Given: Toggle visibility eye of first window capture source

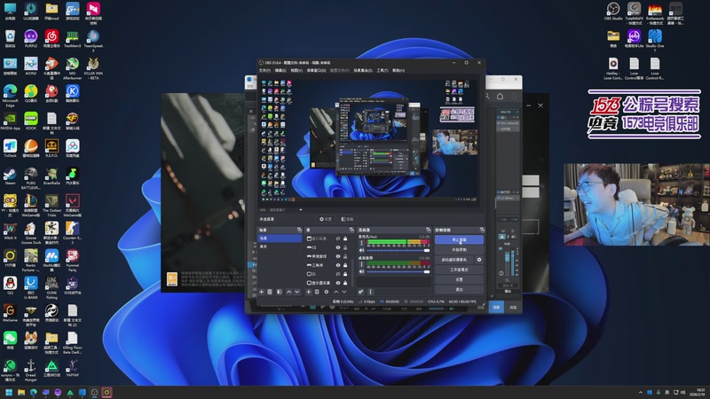Looking at the screenshot, I should [338, 239].
